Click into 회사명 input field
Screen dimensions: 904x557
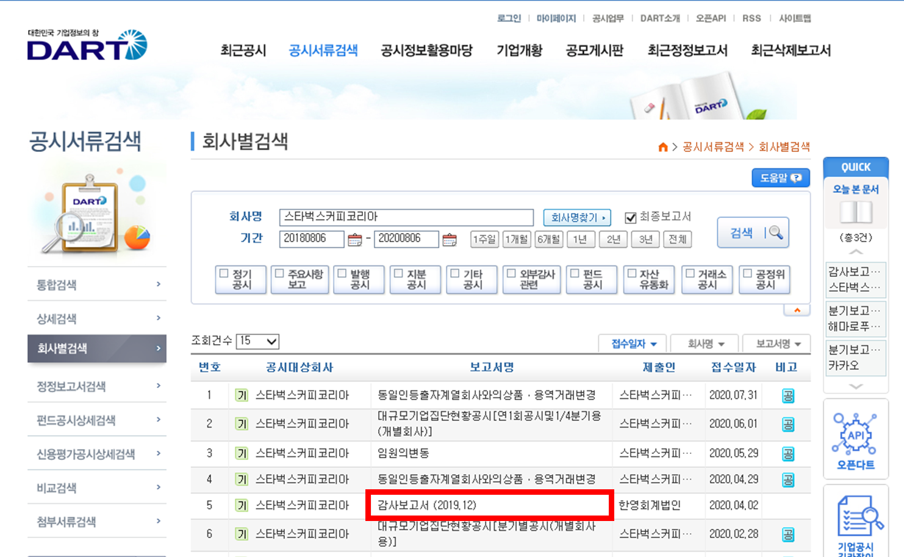coord(406,217)
